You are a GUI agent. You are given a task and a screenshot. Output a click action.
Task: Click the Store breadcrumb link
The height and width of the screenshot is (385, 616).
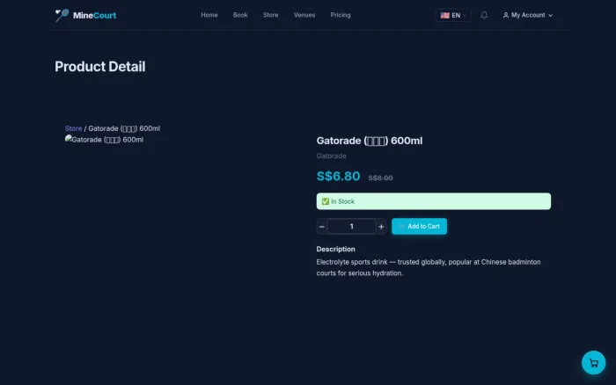[x=73, y=128]
